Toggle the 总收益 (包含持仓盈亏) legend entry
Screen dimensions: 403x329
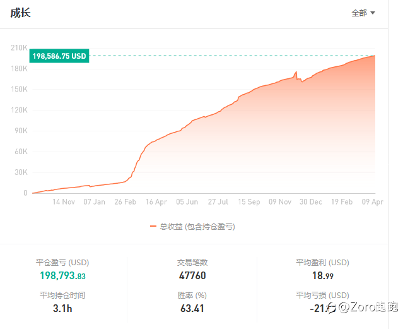coord(192,227)
